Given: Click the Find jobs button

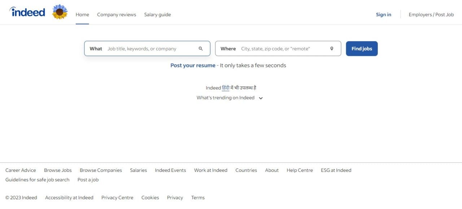Looking at the screenshot, I should (362, 49).
